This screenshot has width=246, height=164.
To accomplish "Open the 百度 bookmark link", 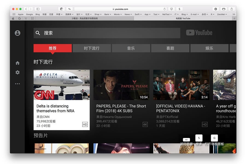I will pyautogui.click(x=51, y=14).
